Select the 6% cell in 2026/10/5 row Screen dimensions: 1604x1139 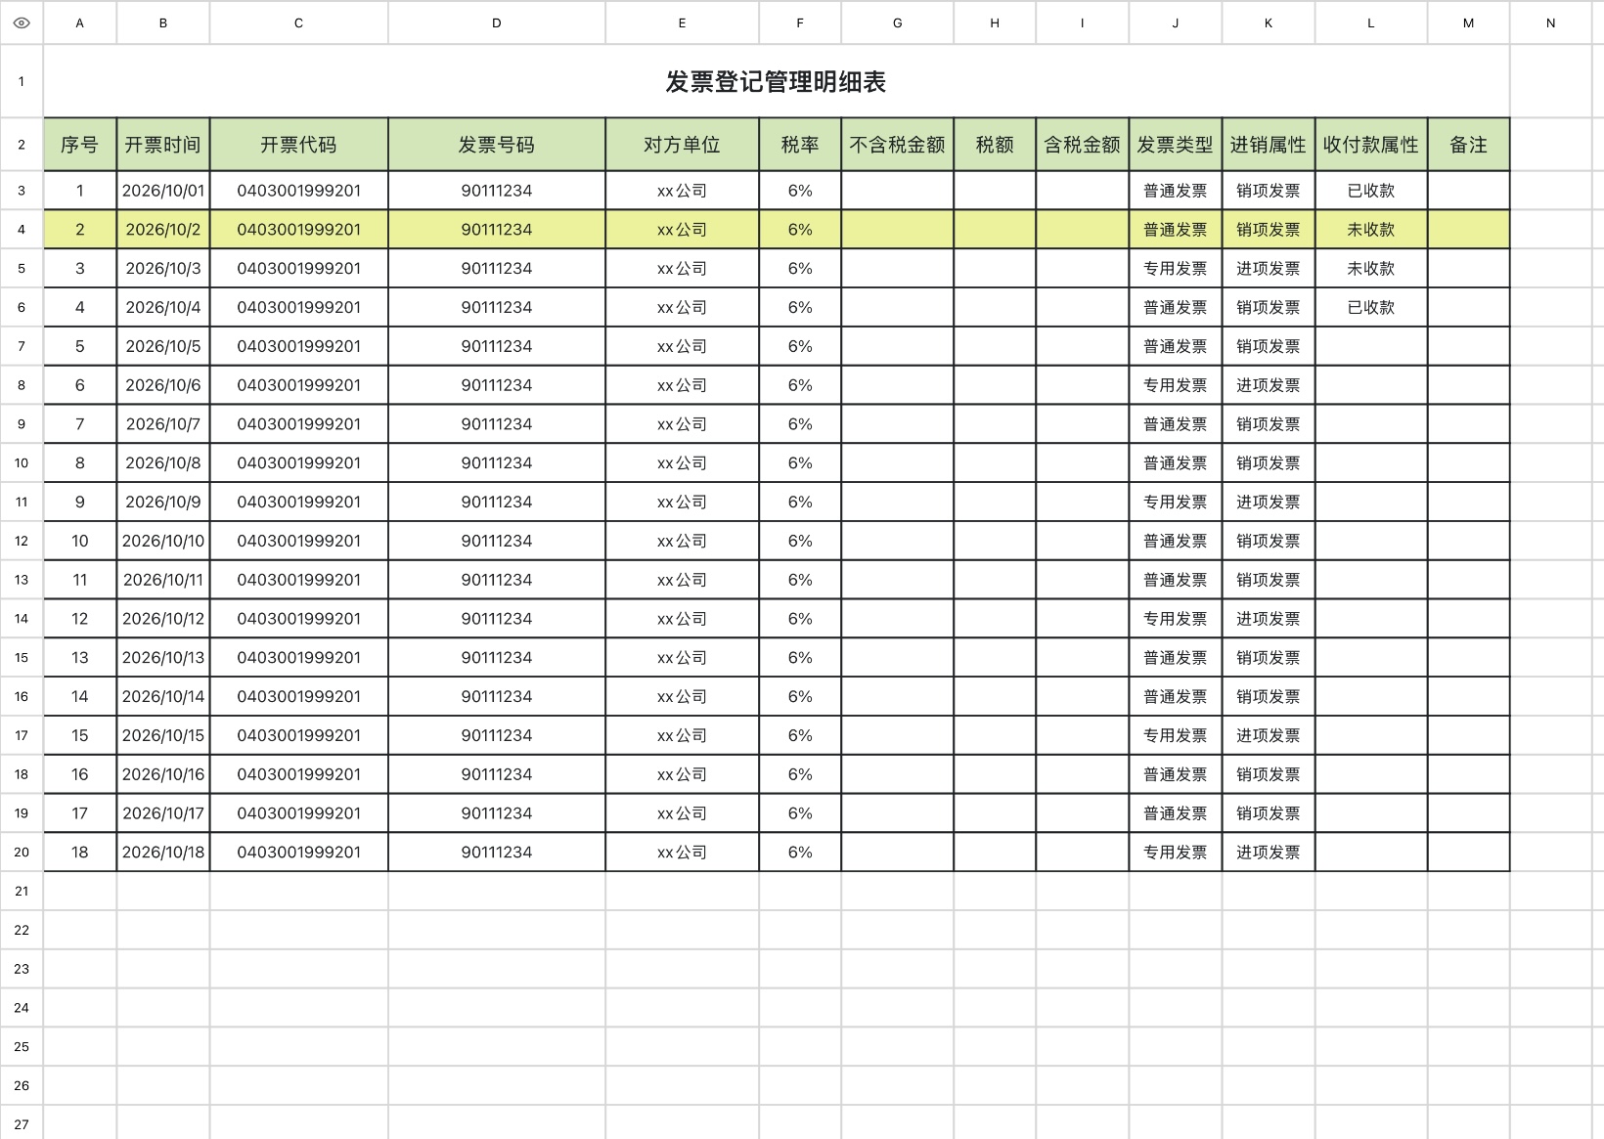pos(800,346)
